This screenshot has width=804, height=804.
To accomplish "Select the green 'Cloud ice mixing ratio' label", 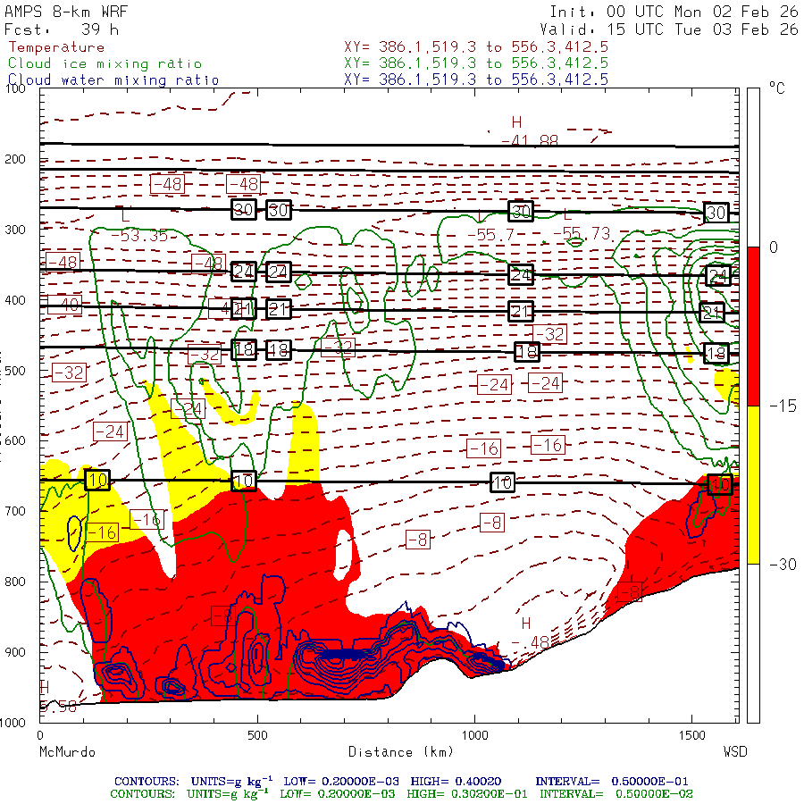I will point(105,63).
